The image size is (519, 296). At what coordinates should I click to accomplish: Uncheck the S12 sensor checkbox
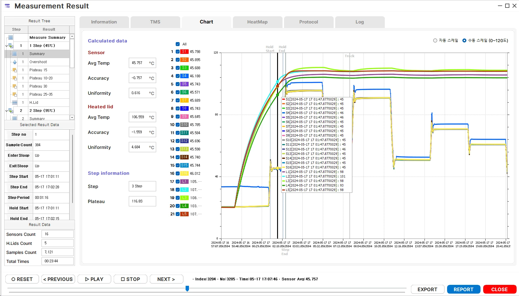coord(178,141)
